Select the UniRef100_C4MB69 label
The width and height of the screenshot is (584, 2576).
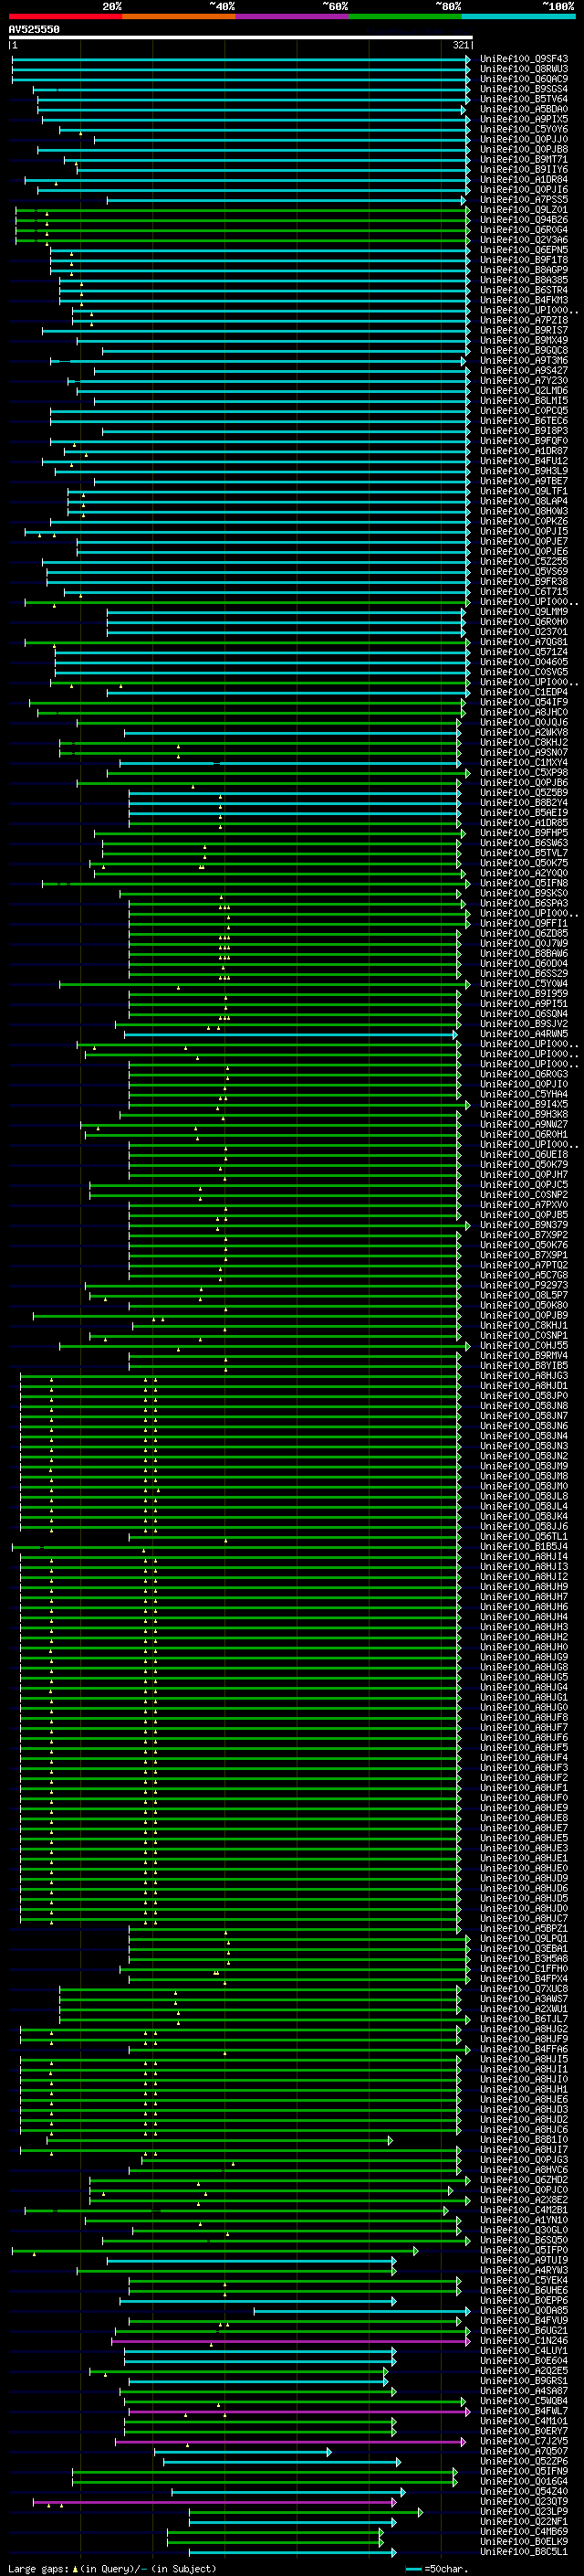click(x=524, y=2532)
